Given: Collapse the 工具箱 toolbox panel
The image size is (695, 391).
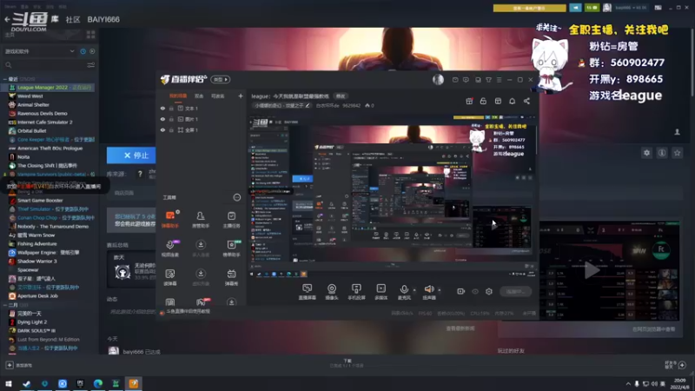Looking at the screenshot, I should coord(236,197).
